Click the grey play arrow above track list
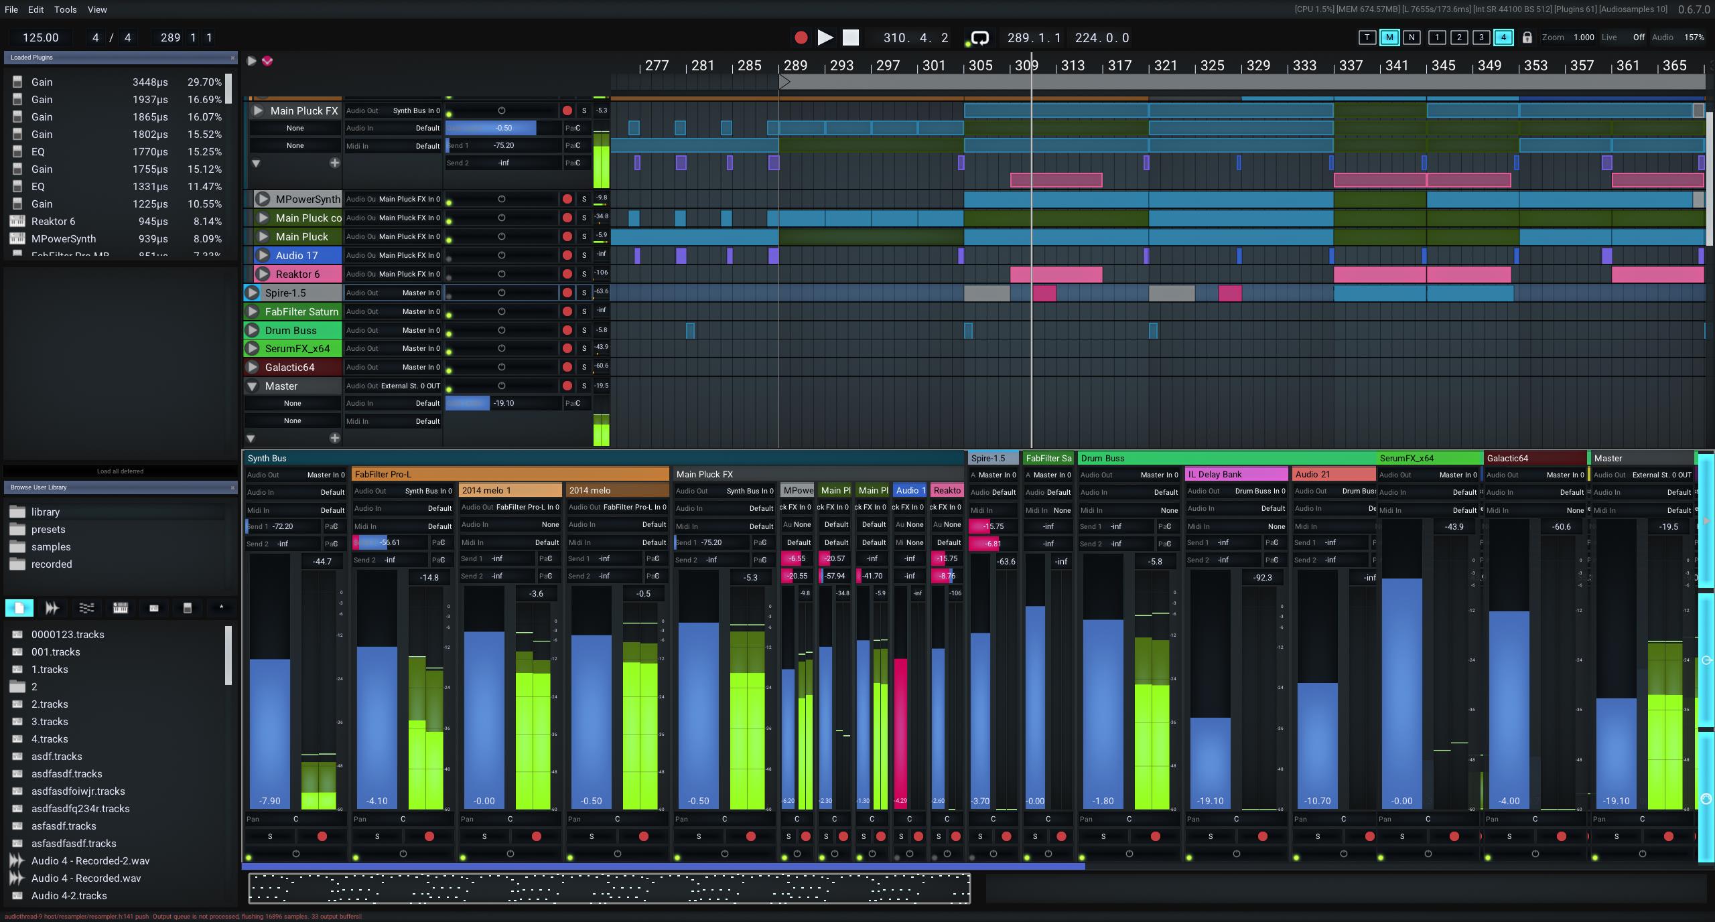The image size is (1715, 922). point(251,61)
